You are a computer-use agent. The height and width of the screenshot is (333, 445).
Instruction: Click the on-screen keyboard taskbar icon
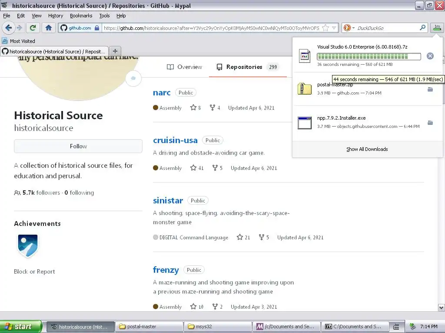(x=396, y=326)
